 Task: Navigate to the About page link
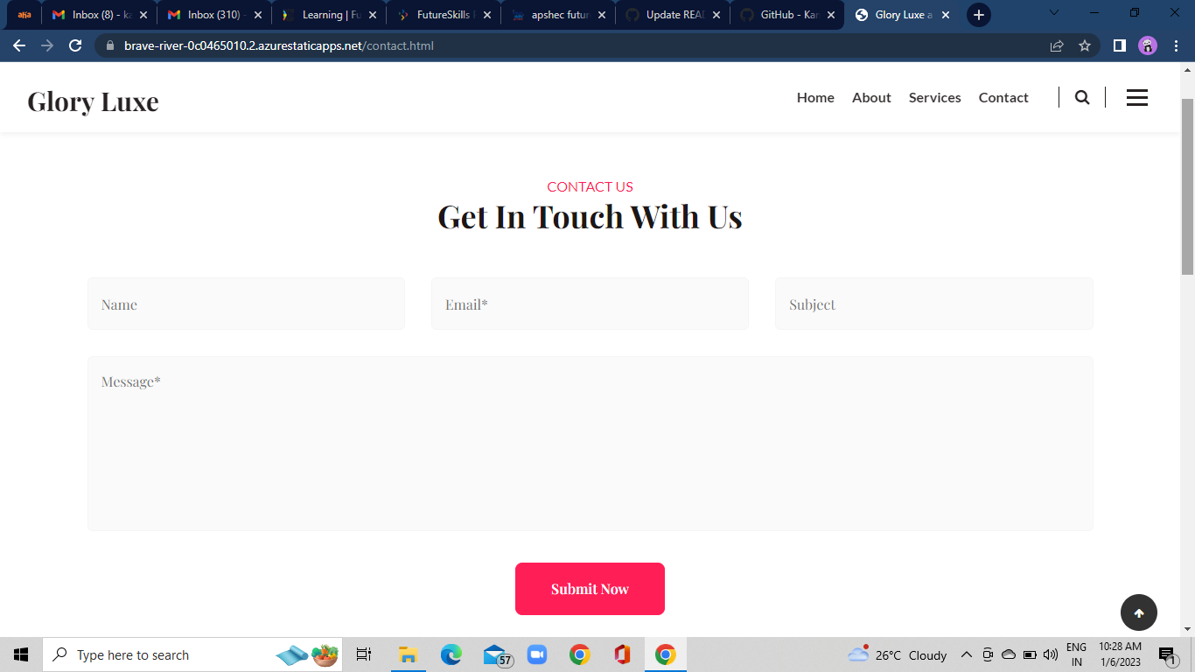click(871, 97)
